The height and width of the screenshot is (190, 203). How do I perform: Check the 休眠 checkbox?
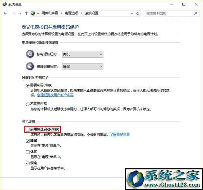coord(28,152)
